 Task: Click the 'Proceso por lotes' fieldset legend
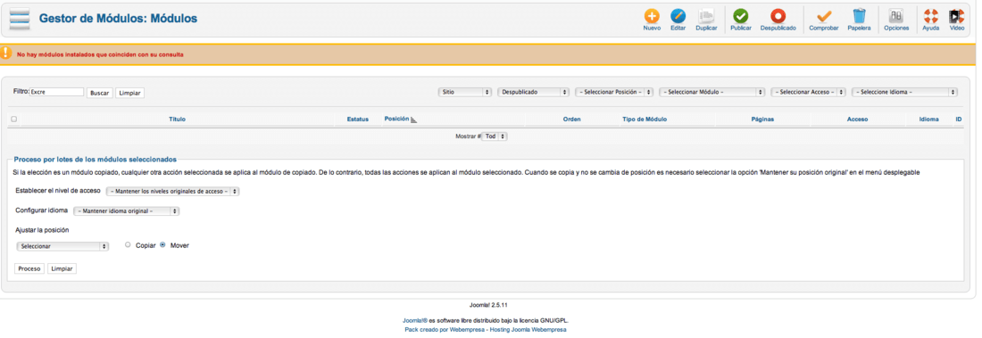click(x=96, y=160)
